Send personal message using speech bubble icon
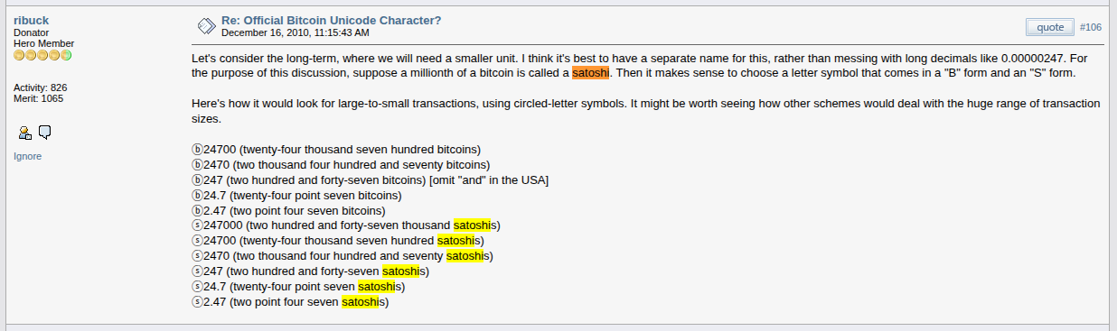This screenshot has height=331, width=1117. (44, 133)
